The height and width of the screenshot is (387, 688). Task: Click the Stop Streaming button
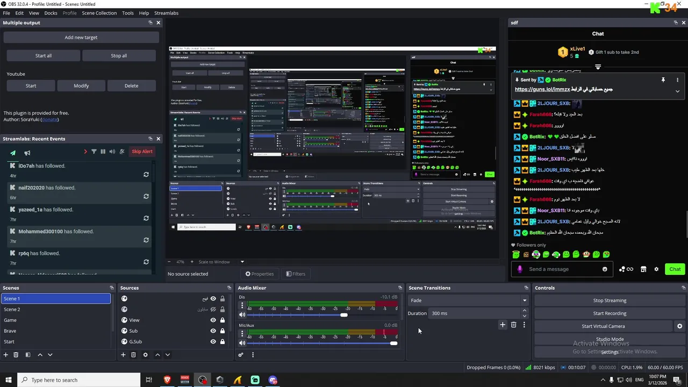[x=610, y=300]
